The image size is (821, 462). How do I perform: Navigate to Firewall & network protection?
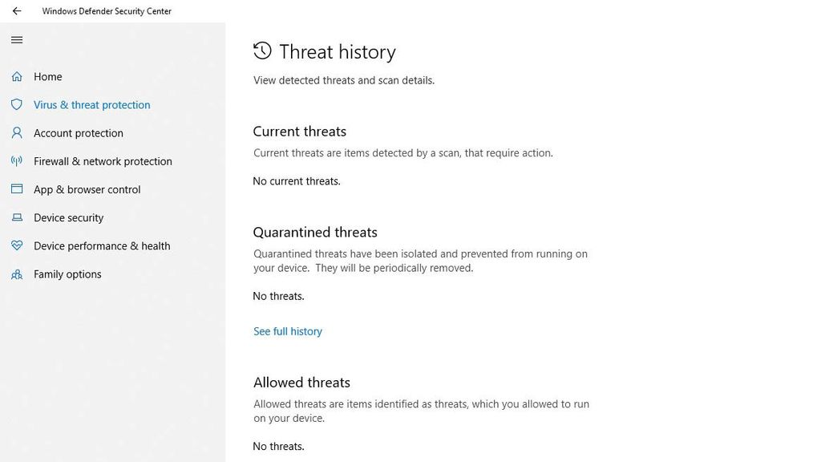(102, 160)
